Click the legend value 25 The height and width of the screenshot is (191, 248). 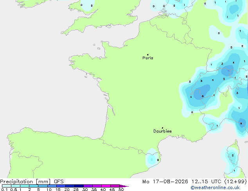76,189
